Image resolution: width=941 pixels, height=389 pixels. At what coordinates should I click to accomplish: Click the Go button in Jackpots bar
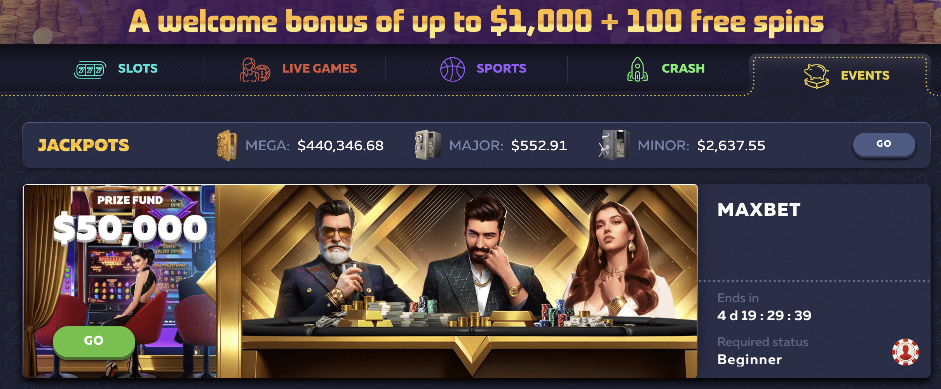[884, 144]
